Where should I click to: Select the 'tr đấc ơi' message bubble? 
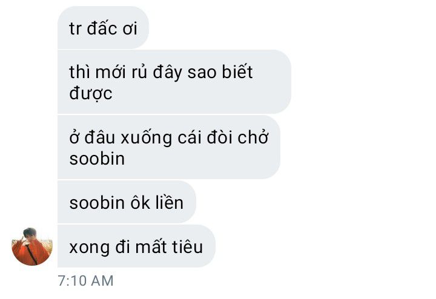[x=103, y=28]
